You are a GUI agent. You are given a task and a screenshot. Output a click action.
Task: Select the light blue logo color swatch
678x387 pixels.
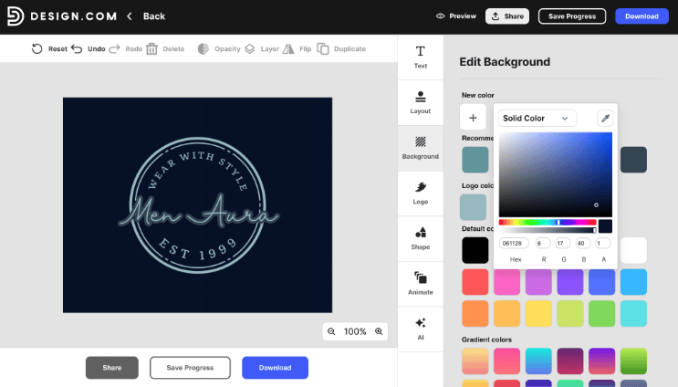click(473, 207)
